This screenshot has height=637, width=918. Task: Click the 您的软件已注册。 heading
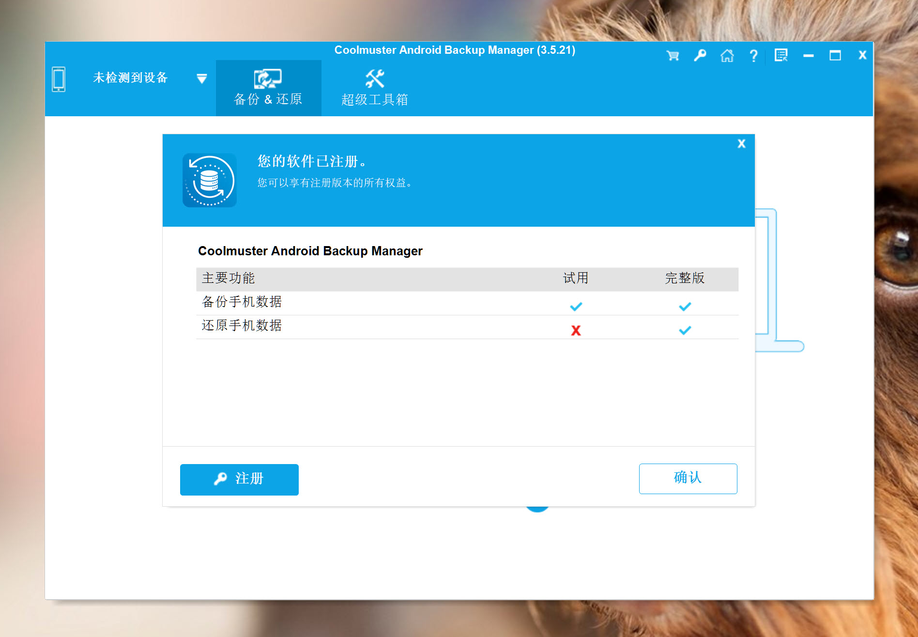pyautogui.click(x=312, y=161)
